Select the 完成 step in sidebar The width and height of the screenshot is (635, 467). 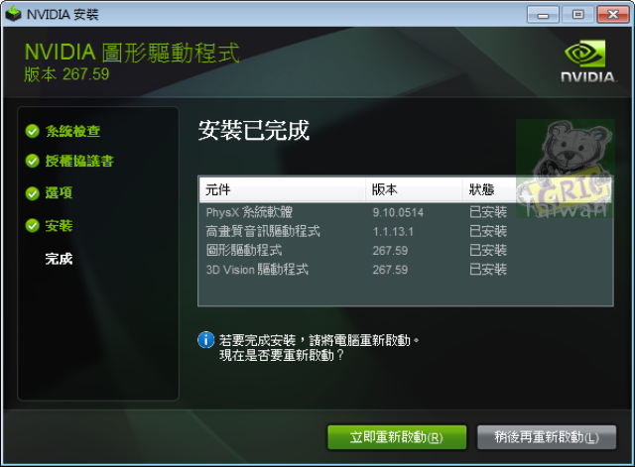pyautogui.click(x=60, y=259)
